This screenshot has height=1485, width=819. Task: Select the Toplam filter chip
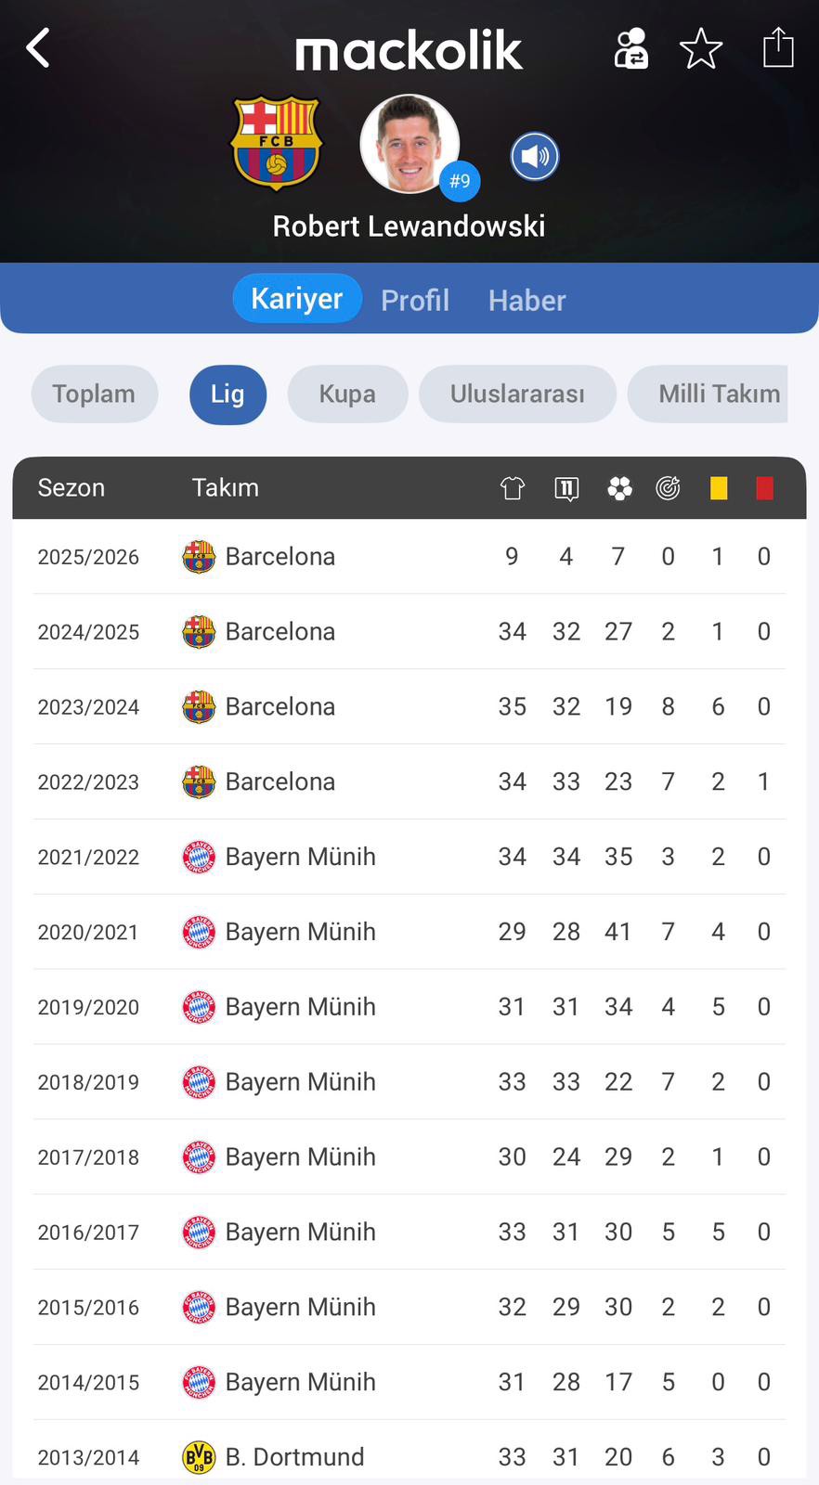click(94, 394)
